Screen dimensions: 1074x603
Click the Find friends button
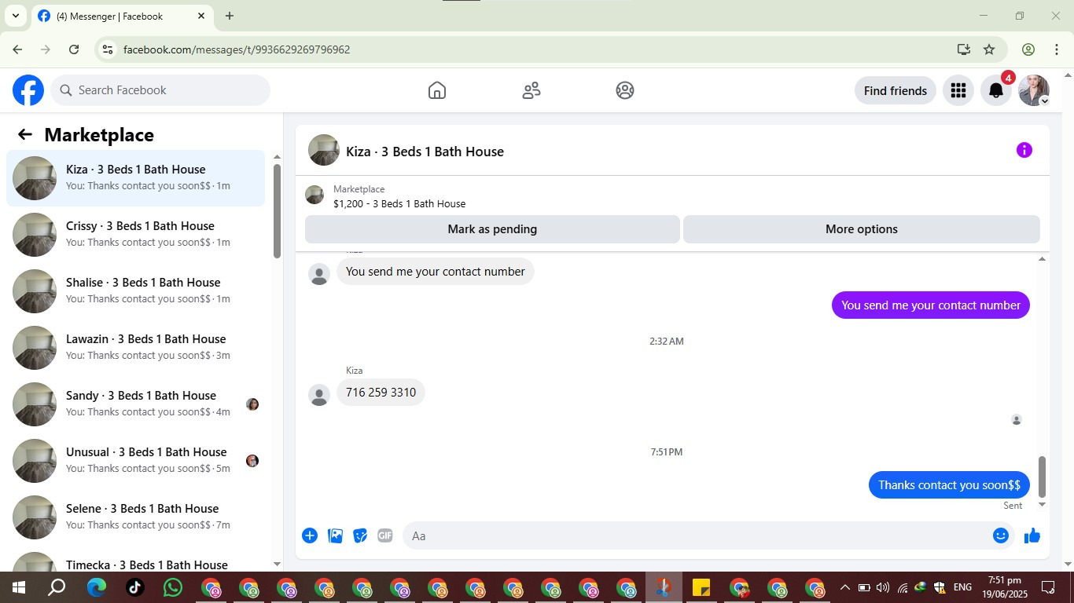(896, 90)
